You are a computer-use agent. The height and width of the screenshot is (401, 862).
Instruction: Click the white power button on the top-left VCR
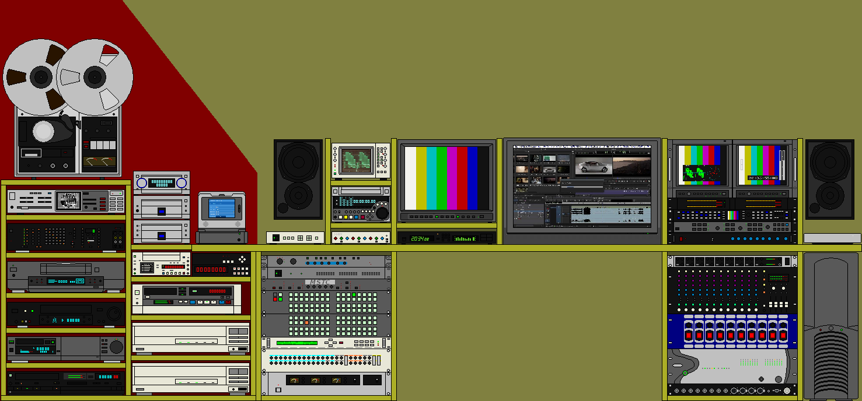pyautogui.click(x=13, y=197)
